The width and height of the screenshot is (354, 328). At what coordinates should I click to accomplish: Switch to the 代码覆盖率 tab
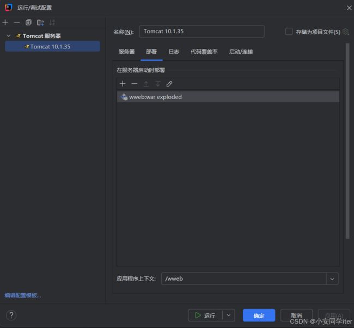pos(204,52)
